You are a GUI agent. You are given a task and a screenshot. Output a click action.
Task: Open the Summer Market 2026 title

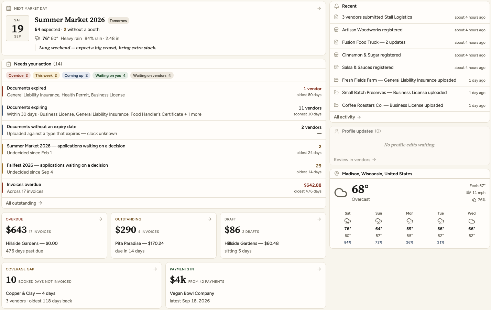point(70,20)
